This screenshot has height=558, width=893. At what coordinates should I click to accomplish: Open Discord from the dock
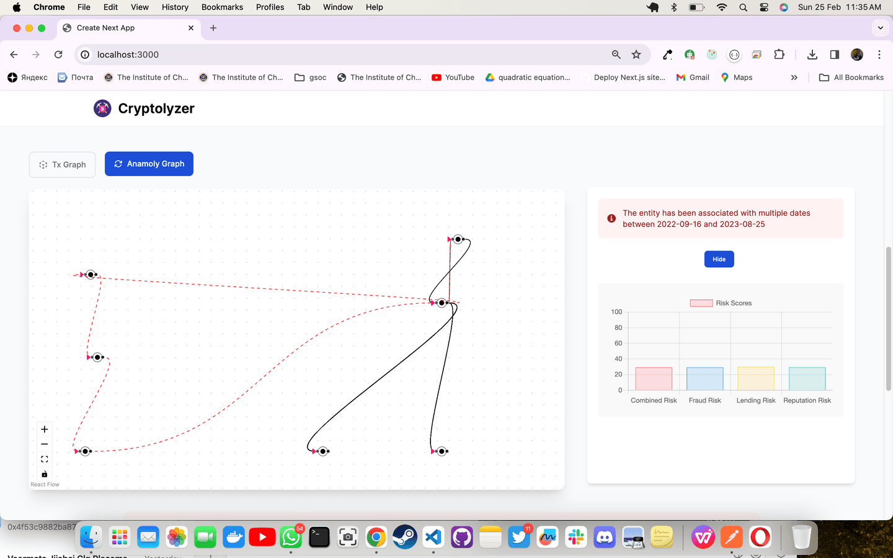tap(605, 537)
